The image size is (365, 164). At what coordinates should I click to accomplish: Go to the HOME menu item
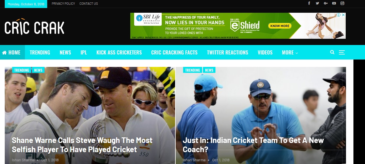pos(11,52)
